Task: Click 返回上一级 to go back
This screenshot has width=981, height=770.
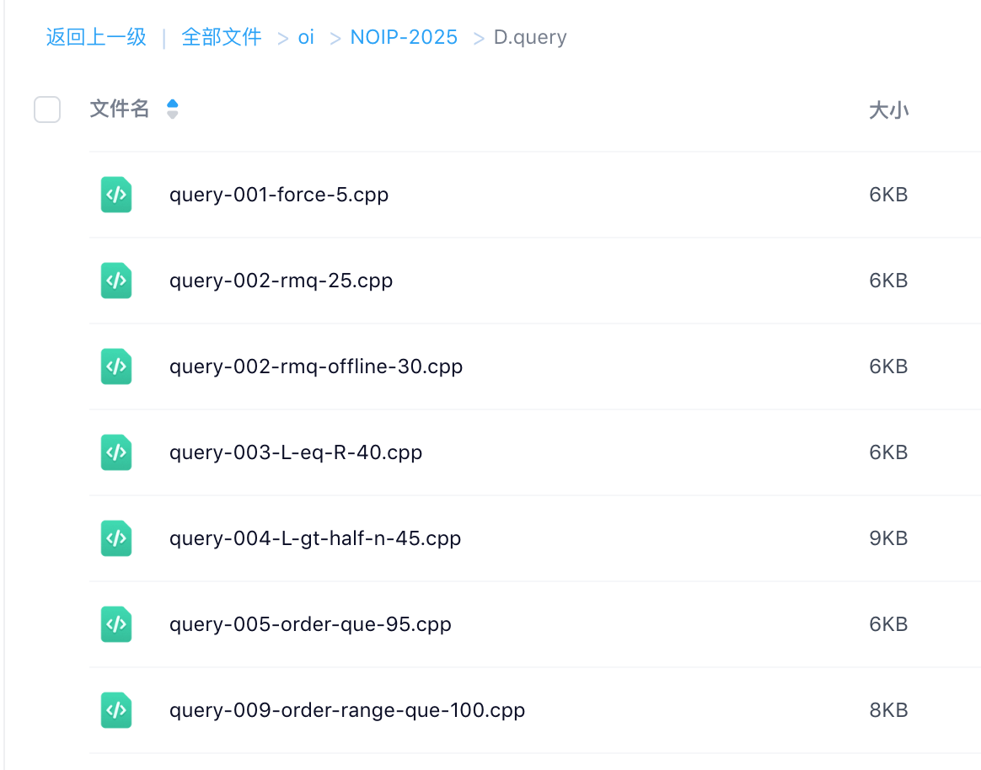Action: pos(95,37)
